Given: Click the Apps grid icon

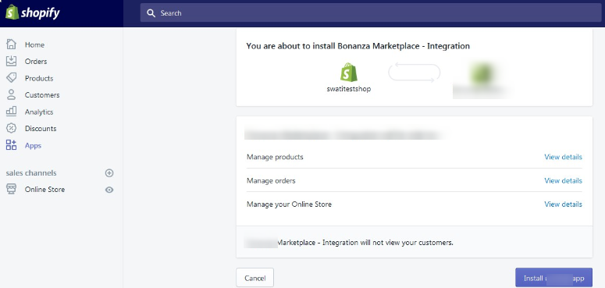Looking at the screenshot, I should 11,145.
